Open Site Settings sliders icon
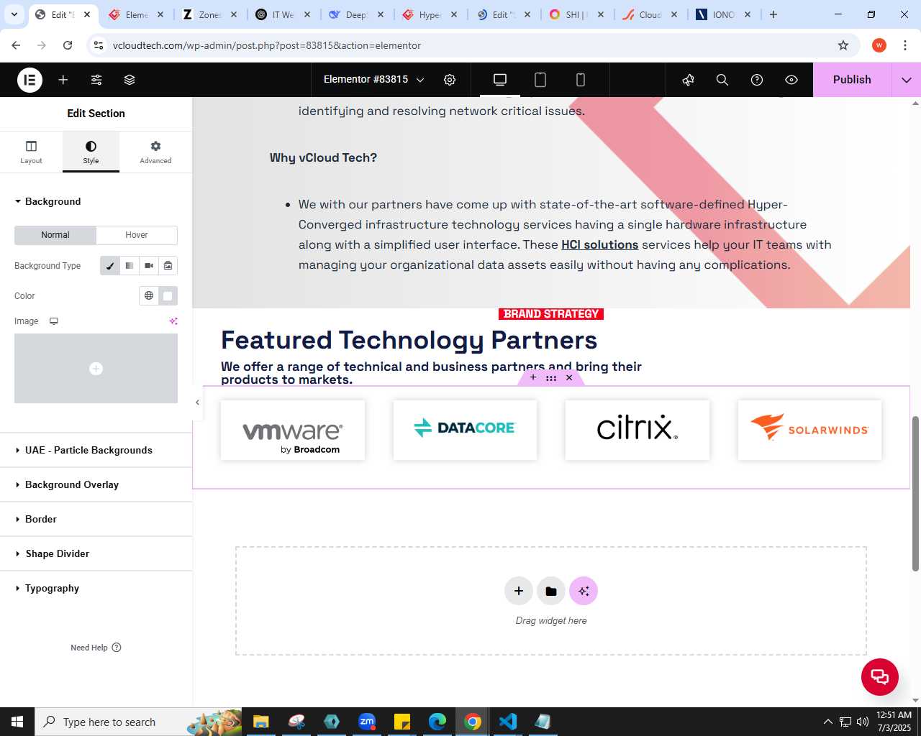 pos(96,80)
